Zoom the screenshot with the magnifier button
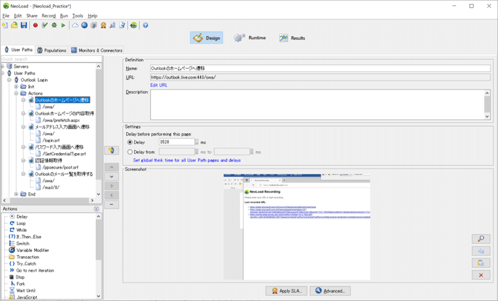498x301 pixels. (481, 239)
